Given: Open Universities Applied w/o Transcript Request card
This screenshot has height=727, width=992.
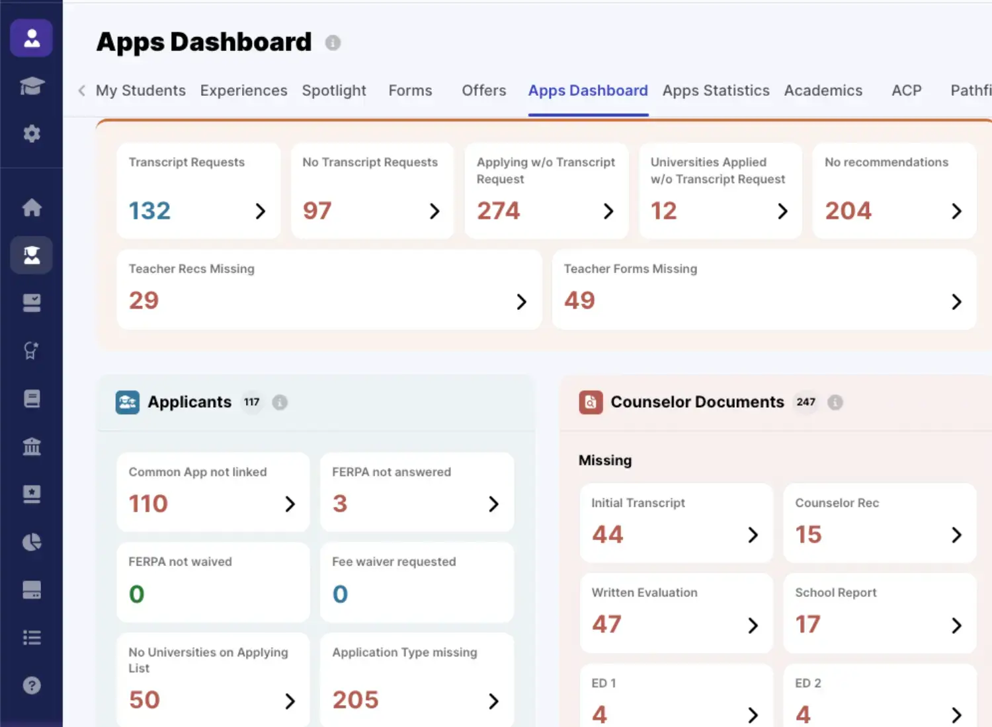Looking at the screenshot, I should 720,191.
